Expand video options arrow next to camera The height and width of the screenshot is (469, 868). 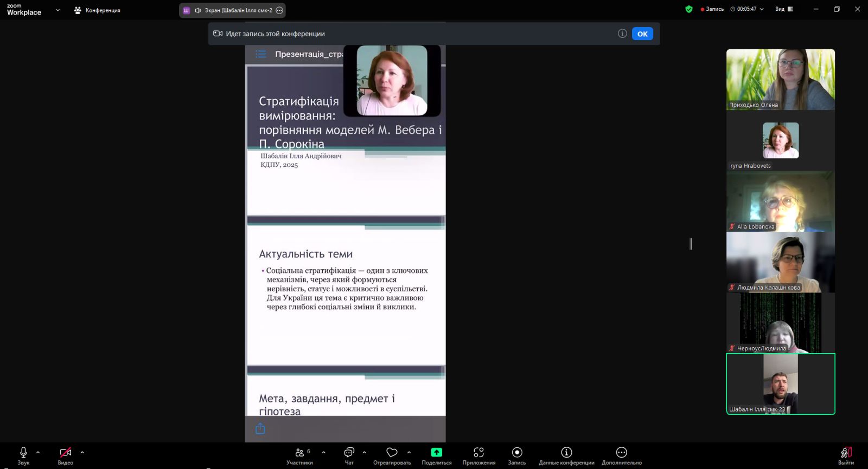click(82, 452)
